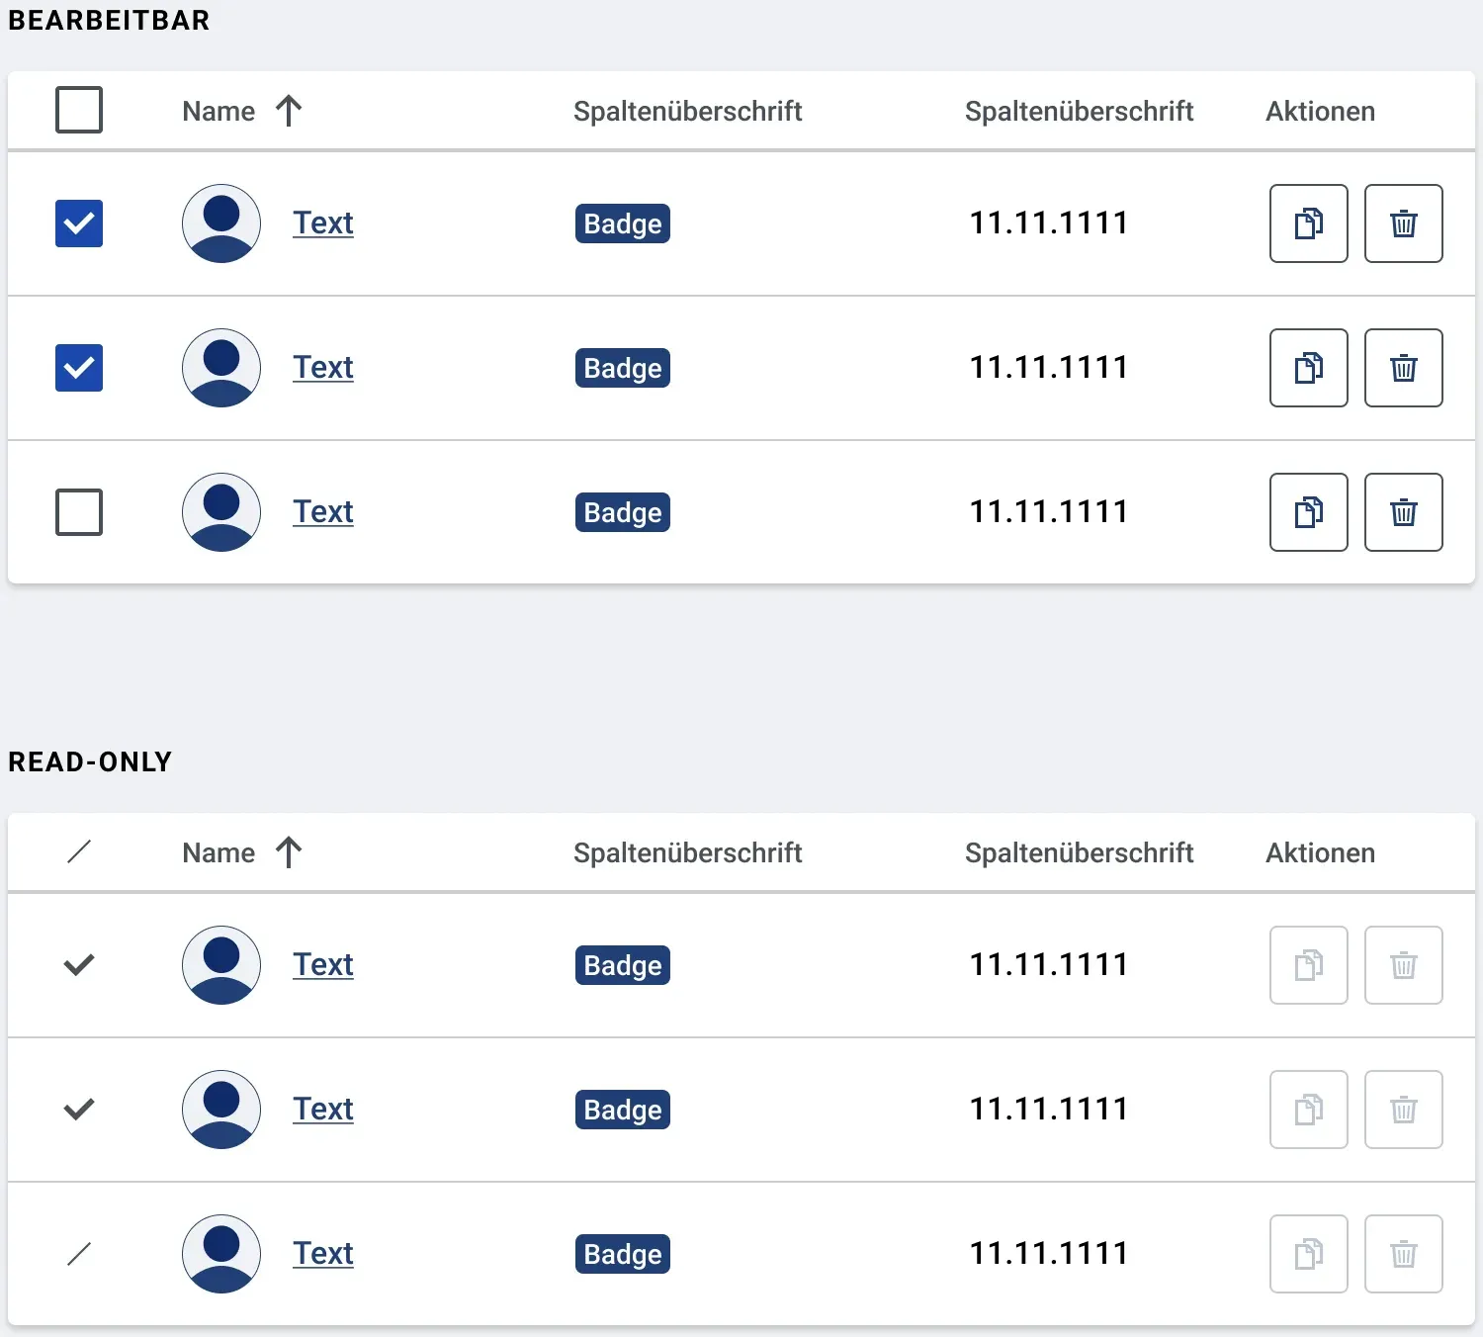The image size is (1483, 1337).
Task: Click Badge in second editable row
Action: pos(623,368)
